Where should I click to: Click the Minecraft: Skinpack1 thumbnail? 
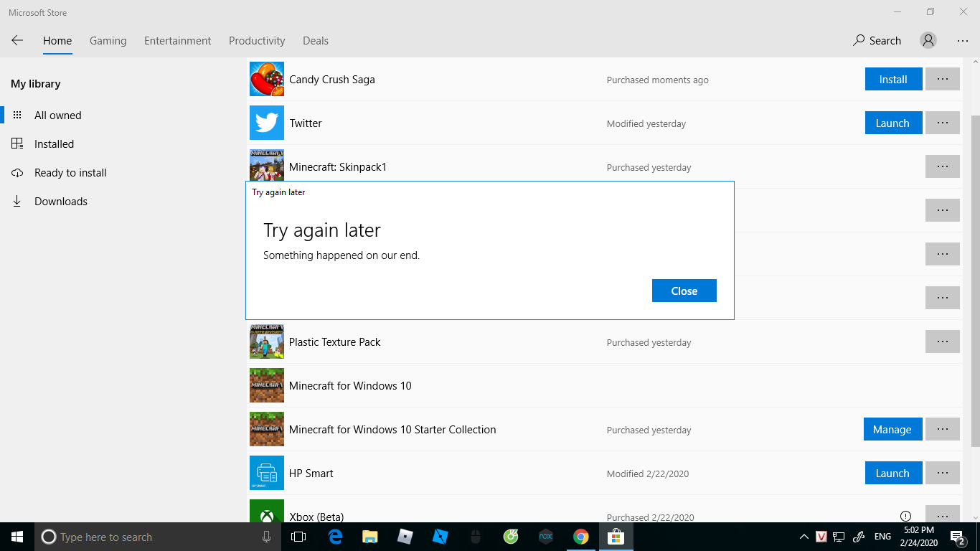267,165
